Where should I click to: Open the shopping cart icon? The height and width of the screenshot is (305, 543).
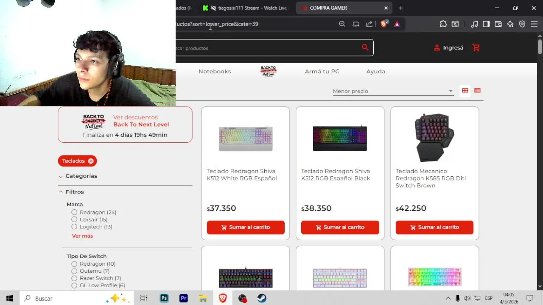click(x=476, y=48)
